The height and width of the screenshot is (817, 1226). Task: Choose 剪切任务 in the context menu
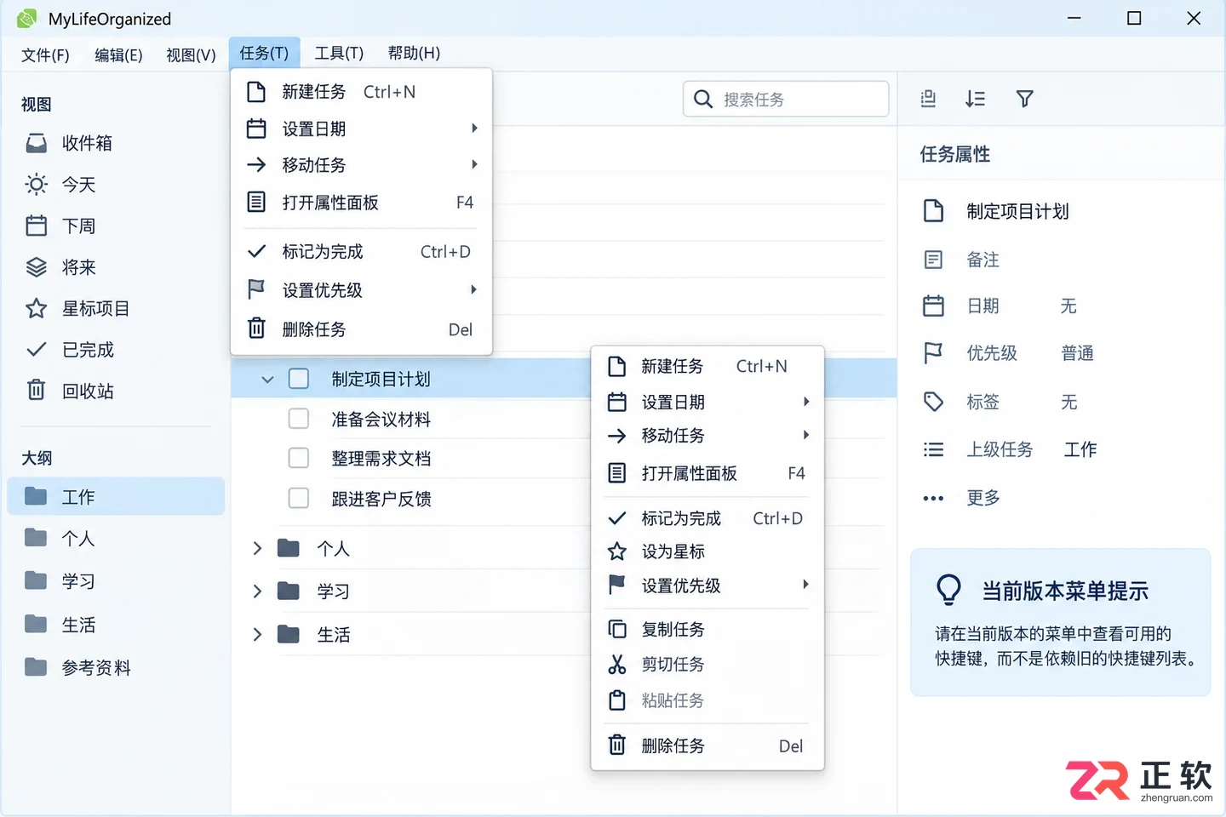coord(708,664)
